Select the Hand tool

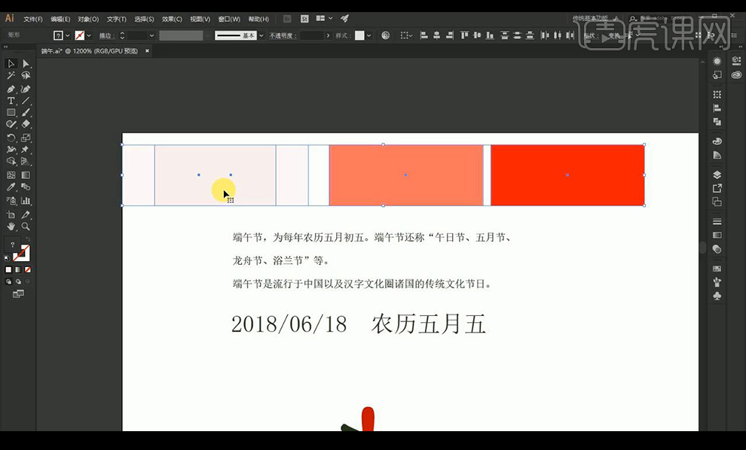click(x=11, y=226)
